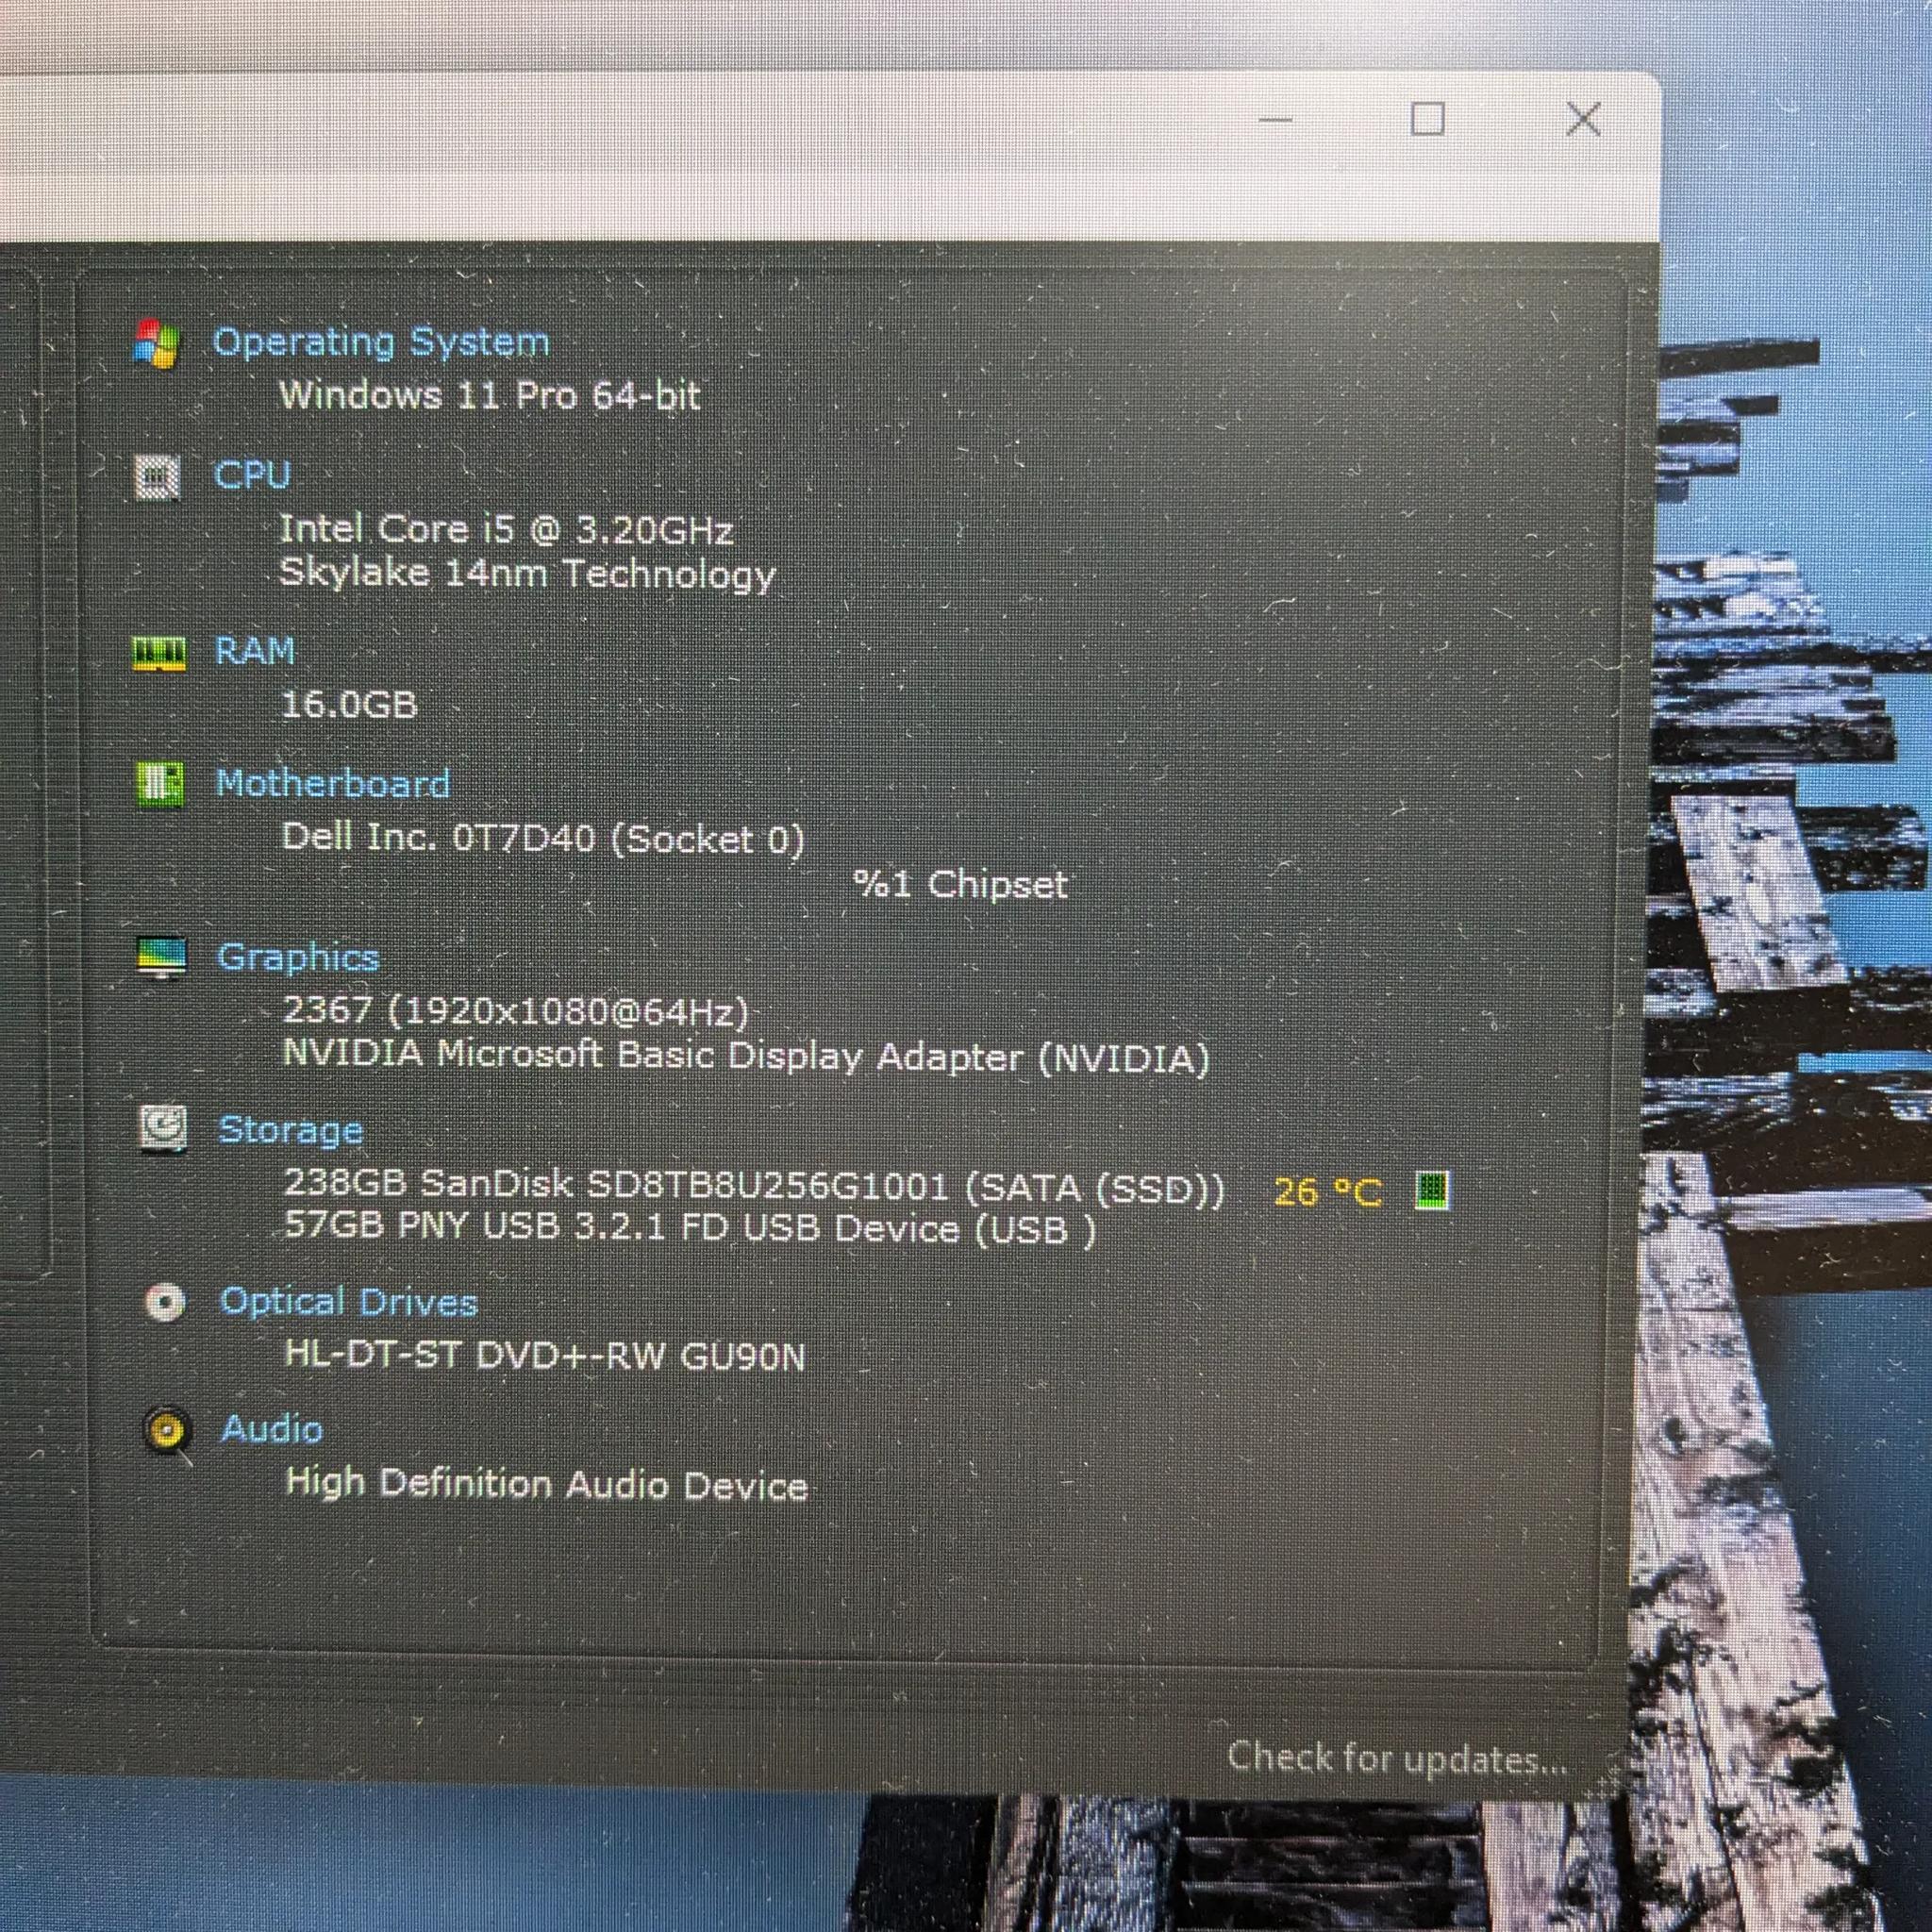Open the CPU section link

tap(252, 475)
